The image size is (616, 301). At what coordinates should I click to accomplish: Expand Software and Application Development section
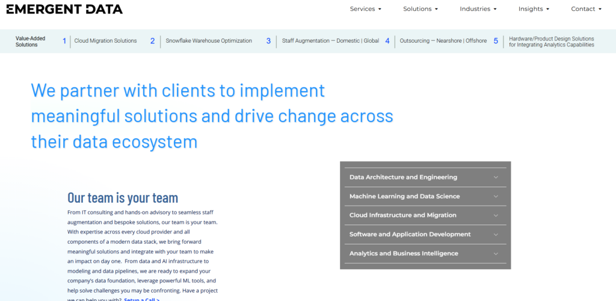[425, 235]
